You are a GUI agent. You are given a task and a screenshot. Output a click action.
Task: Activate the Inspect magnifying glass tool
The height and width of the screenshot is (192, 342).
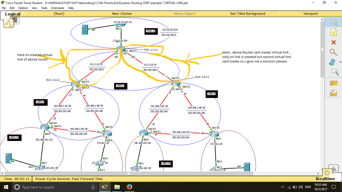(x=333, y=52)
